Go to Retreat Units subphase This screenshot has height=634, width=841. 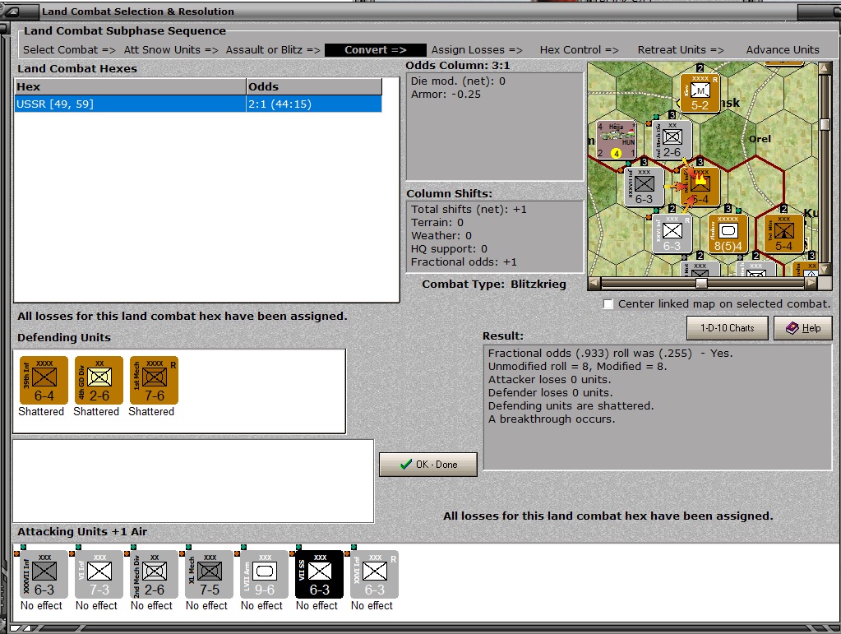click(681, 50)
